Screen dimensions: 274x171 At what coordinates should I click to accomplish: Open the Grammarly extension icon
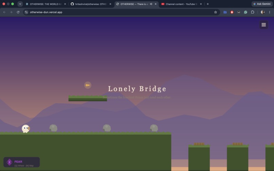pos(245,12)
